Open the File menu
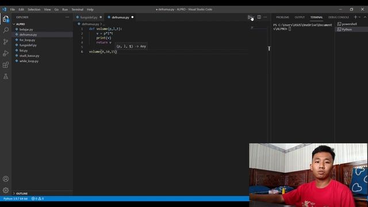This screenshot has height=207, width=368. click(13, 10)
